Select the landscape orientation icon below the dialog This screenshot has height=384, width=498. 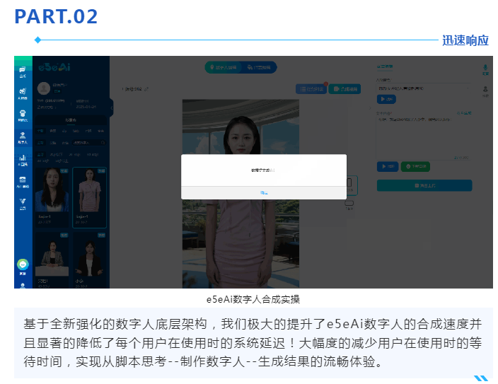pyautogui.click(x=349, y=203)
